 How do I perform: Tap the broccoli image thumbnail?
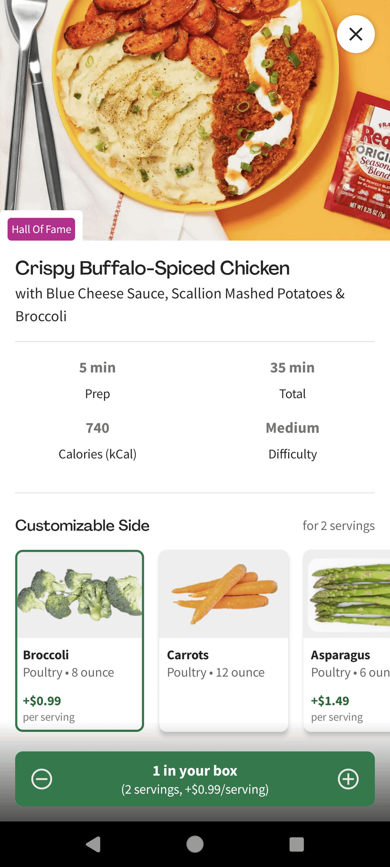pyautogui.click(x=79, y=595)
